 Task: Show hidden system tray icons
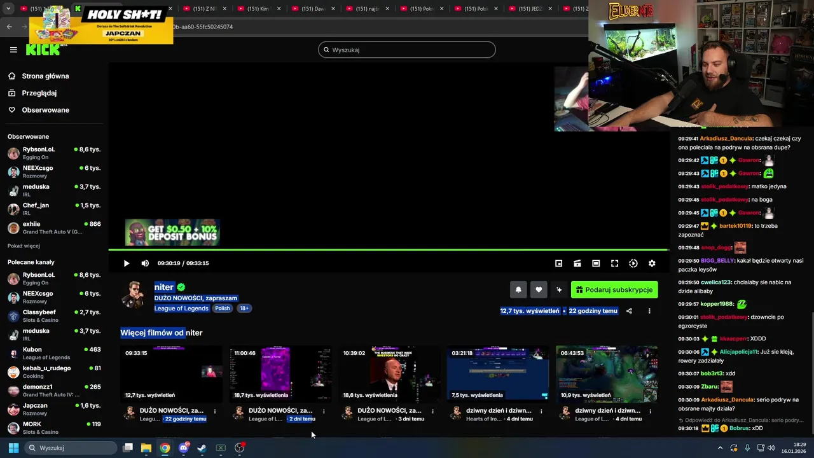tap(720, 448)
